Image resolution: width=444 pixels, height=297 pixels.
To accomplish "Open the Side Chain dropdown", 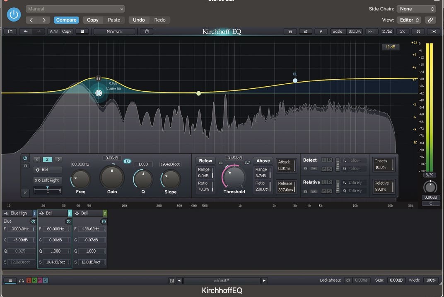I will 416,9.
